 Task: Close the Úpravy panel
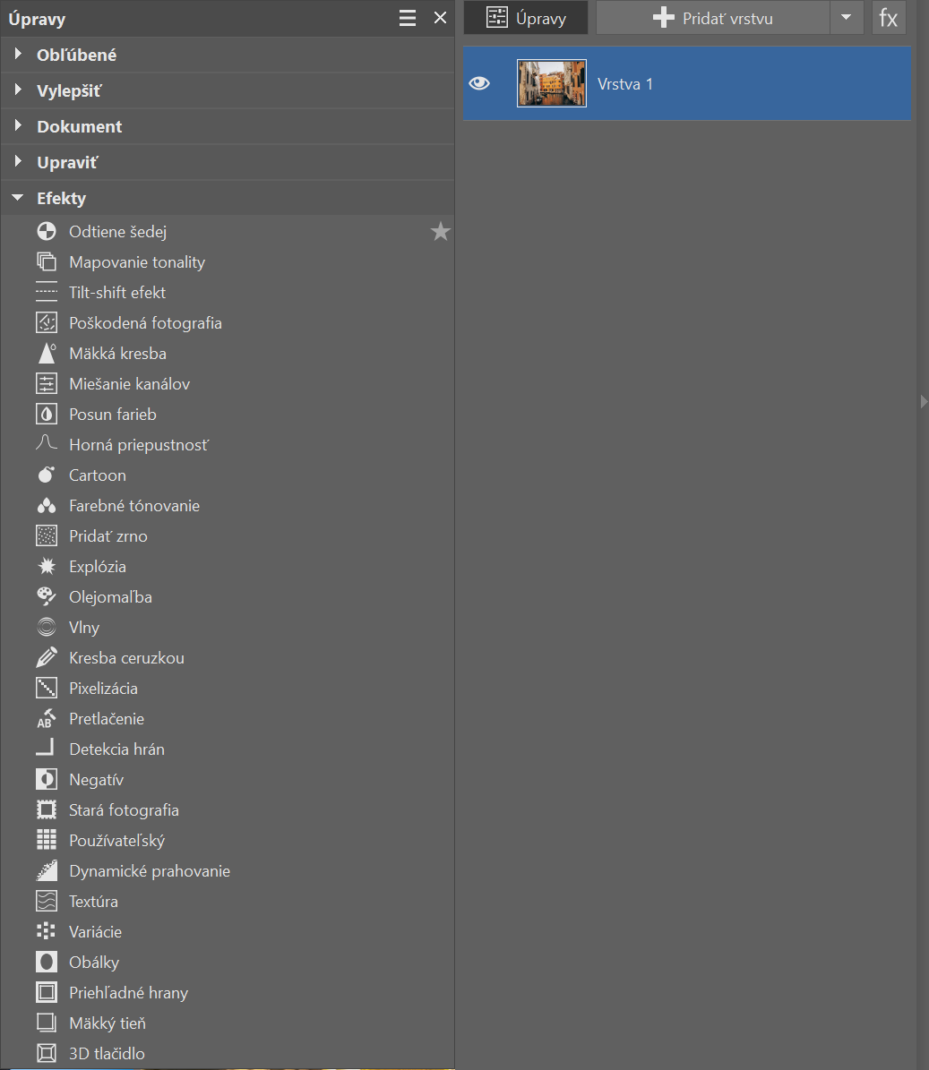pos(440,18)
